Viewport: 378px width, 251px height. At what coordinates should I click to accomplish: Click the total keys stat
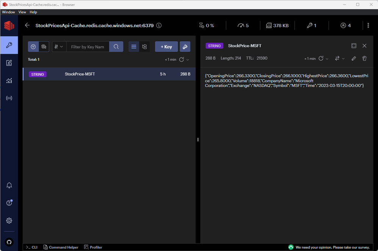(x=311, y=25)
